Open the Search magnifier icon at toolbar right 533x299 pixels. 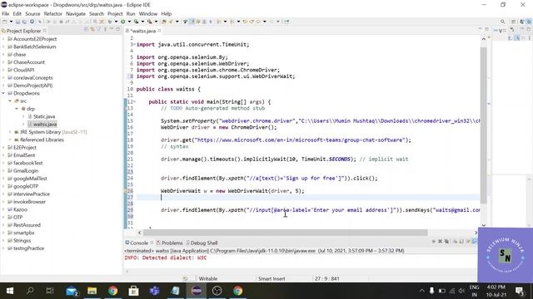tap(503, 22)
